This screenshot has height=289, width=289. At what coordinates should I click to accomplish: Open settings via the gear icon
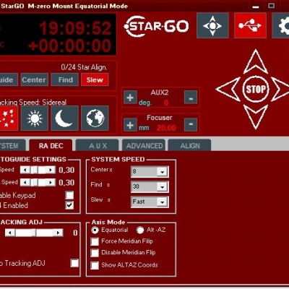coord(280,25)
